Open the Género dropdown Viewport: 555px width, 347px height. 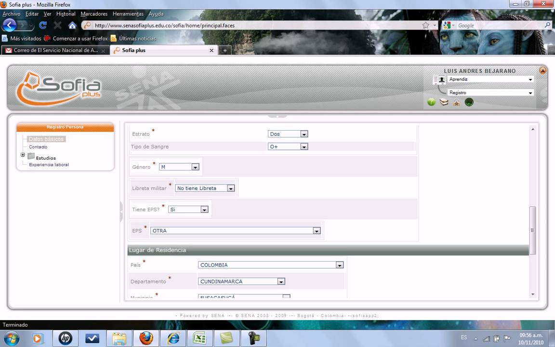pos(179,167)
